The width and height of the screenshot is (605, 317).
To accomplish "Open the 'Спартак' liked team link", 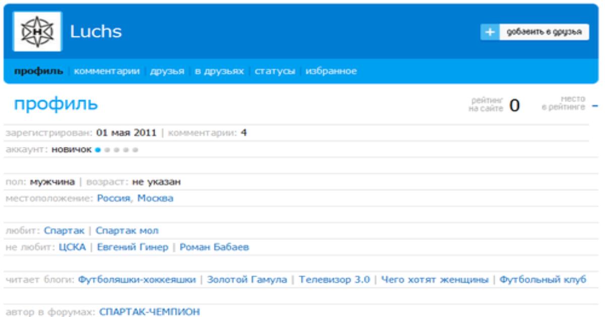I will pos(64,231).
